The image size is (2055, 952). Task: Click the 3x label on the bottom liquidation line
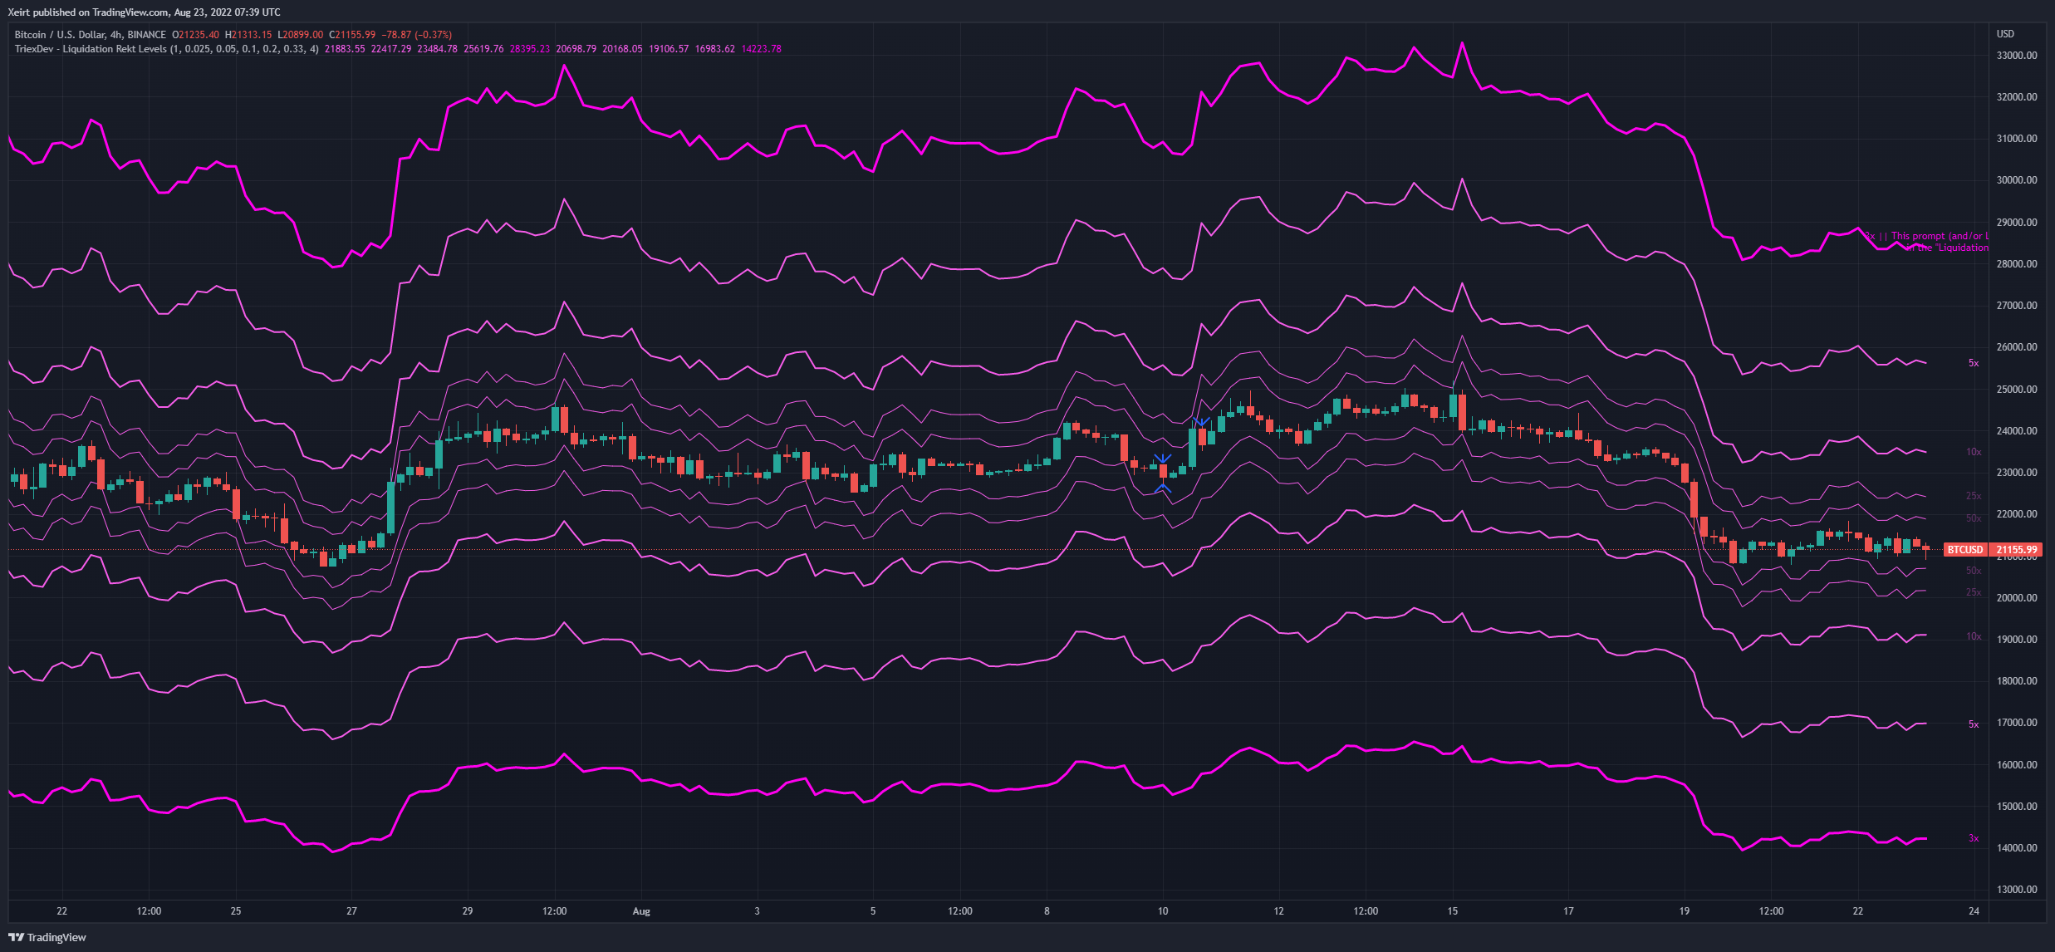tap(1974, 838)
